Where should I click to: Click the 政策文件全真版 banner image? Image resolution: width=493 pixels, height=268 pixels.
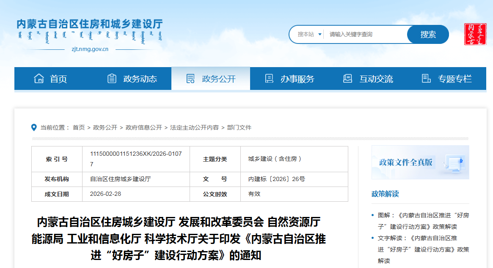tap(420, 162)
